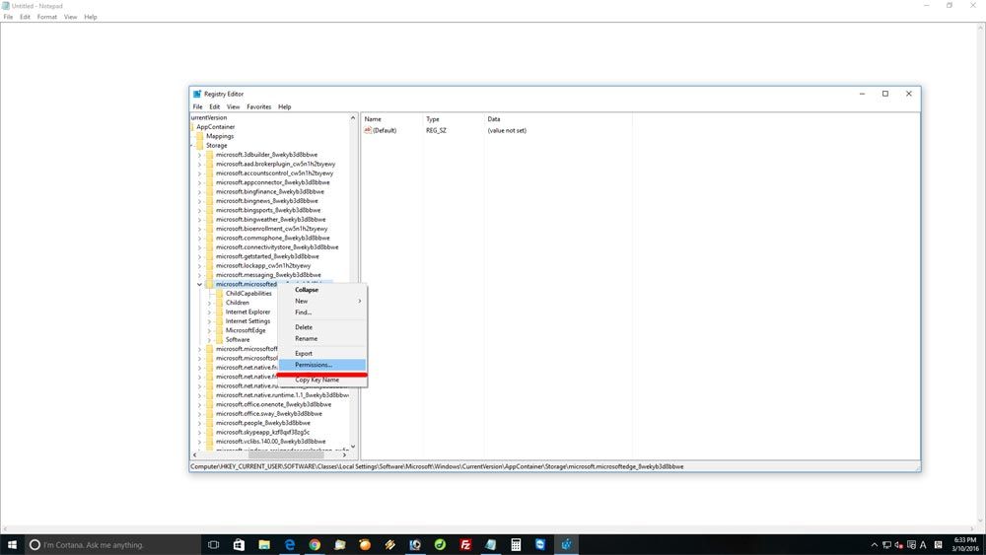Select microsoft.appconnector key

273,182
